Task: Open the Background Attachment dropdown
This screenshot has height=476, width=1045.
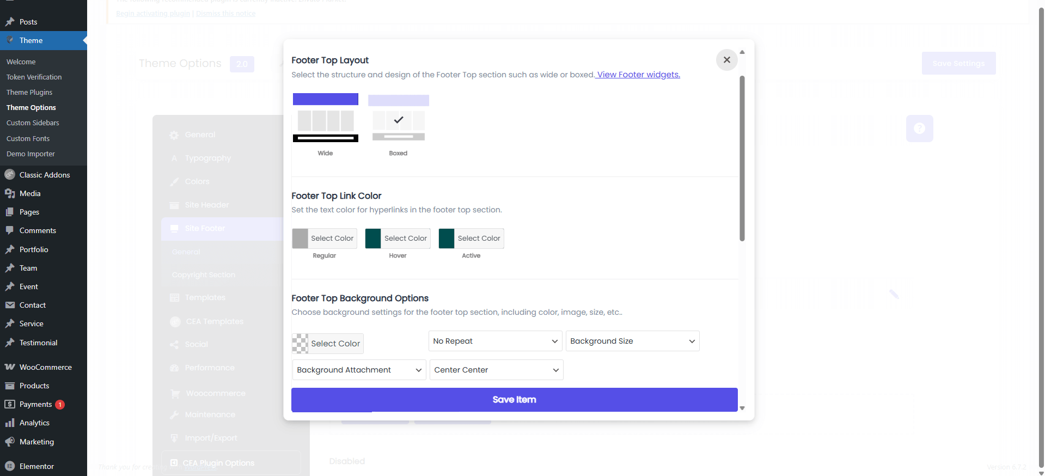Action: tap(359, 370)
